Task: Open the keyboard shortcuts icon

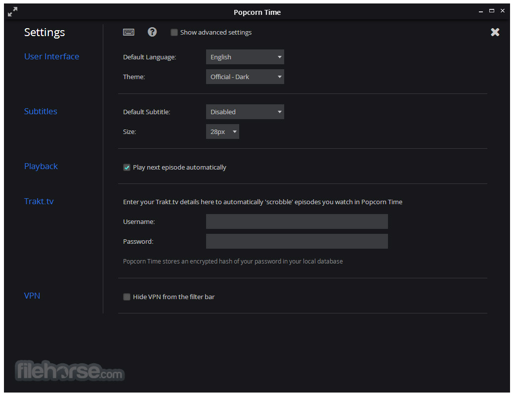Action: click(x=128, y=32)
